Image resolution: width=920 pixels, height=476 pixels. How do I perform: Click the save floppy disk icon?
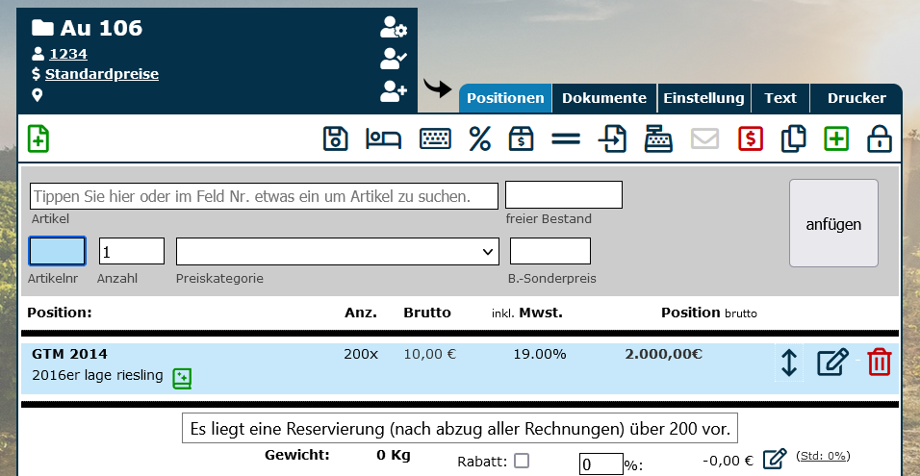pyautogui.click(x=335, y=139)
